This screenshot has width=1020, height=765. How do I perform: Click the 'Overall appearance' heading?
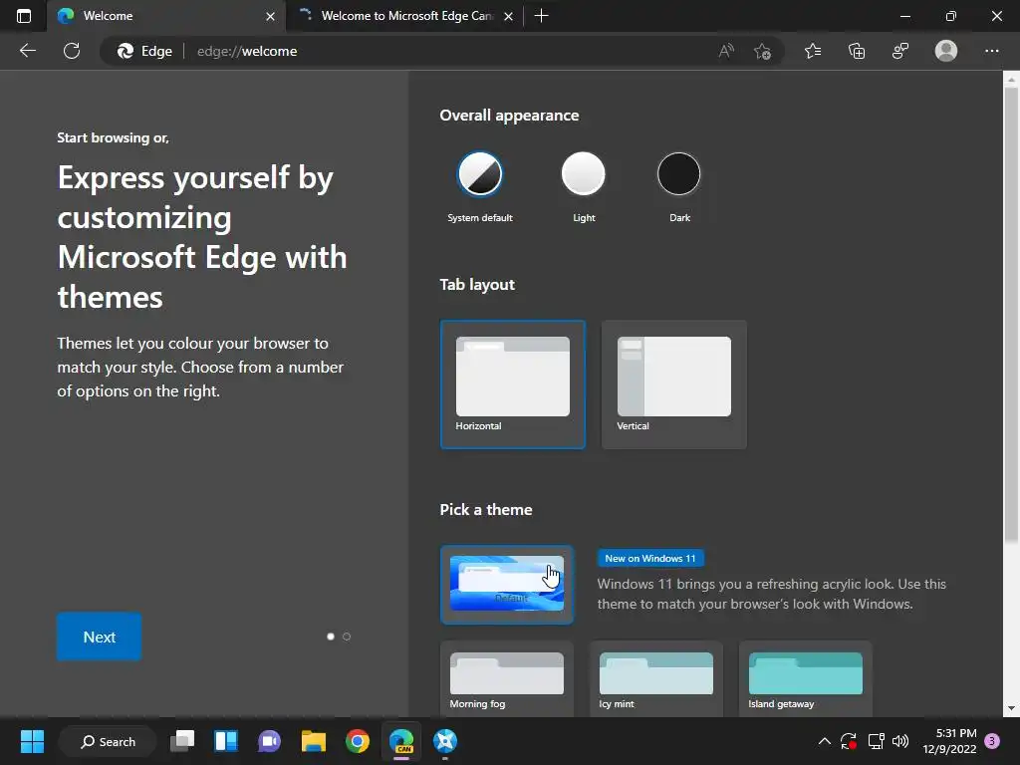click(x=509, y=116)
